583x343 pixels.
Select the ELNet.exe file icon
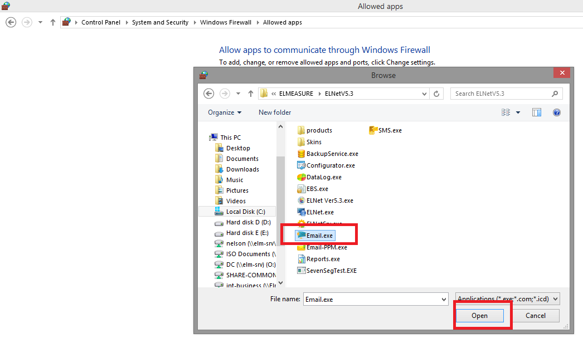click(301, 212)
